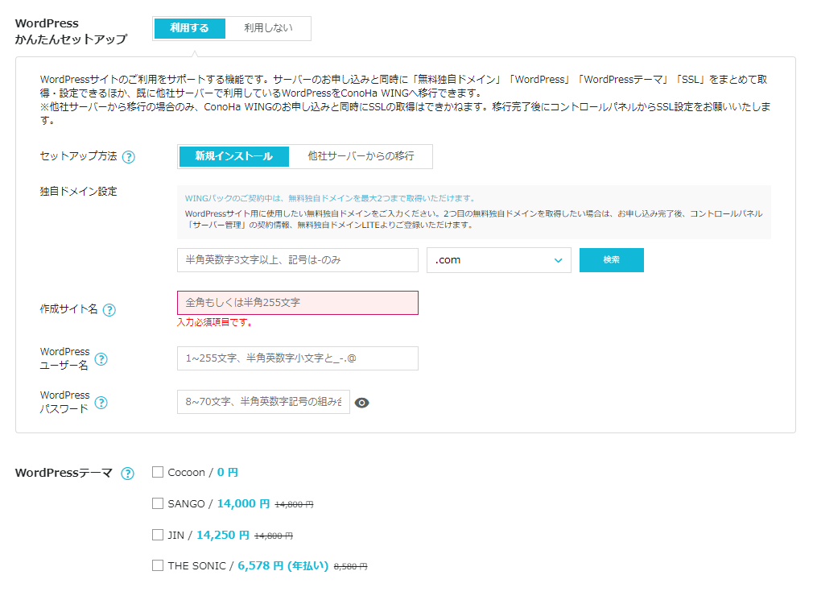The width and height of the screenshot is (813, 600).
Task: Choose 新規インストール setup method
Action: pyautogui.click(x=234, y=156)
